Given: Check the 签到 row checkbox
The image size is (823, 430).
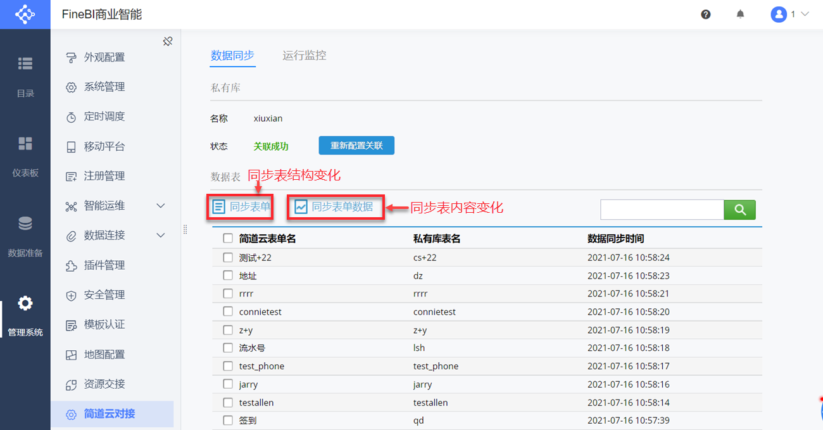Looking at the screenshot, I should tap(228, 420).
